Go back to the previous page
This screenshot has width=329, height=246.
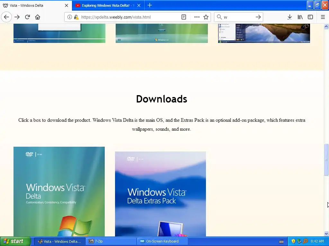[6, 17]
